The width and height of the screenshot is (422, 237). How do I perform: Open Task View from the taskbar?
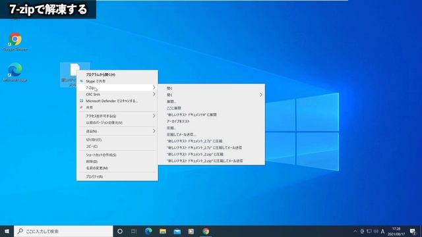pos(134,231)
